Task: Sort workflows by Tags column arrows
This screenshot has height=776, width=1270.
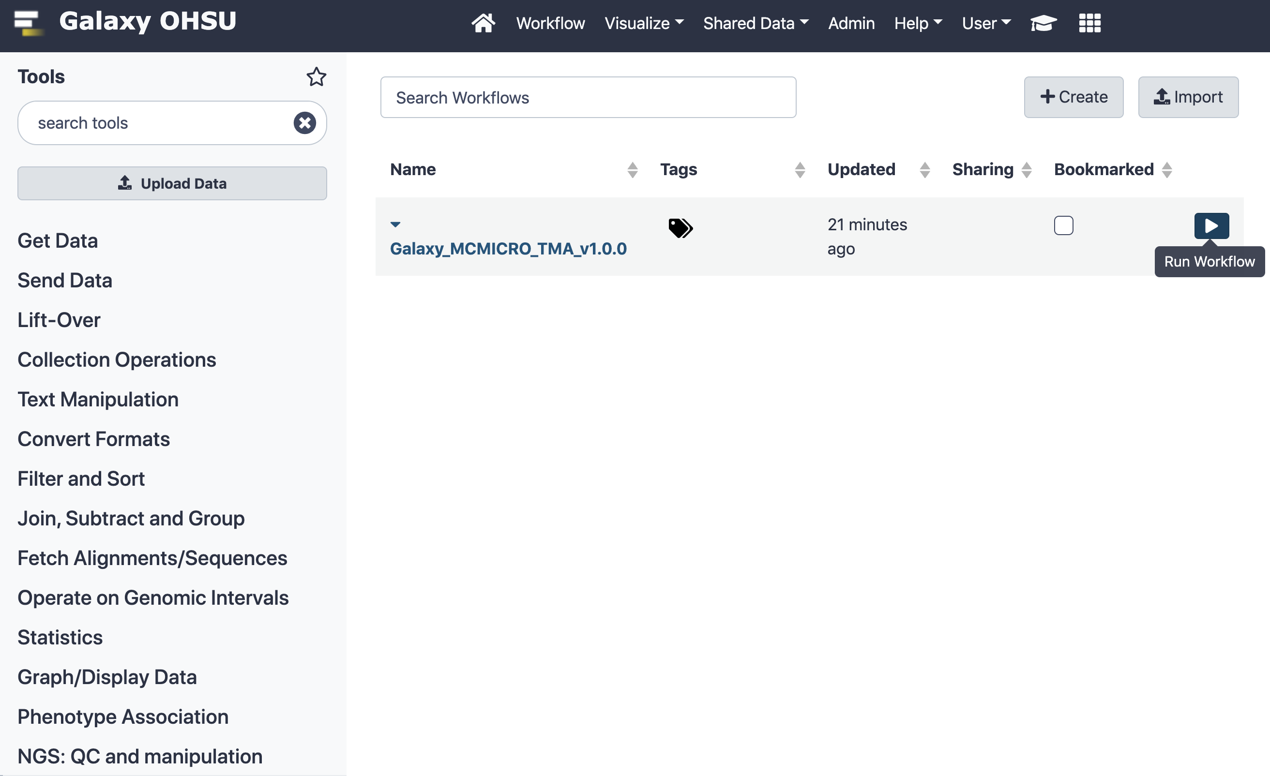Action: (800, 170)
